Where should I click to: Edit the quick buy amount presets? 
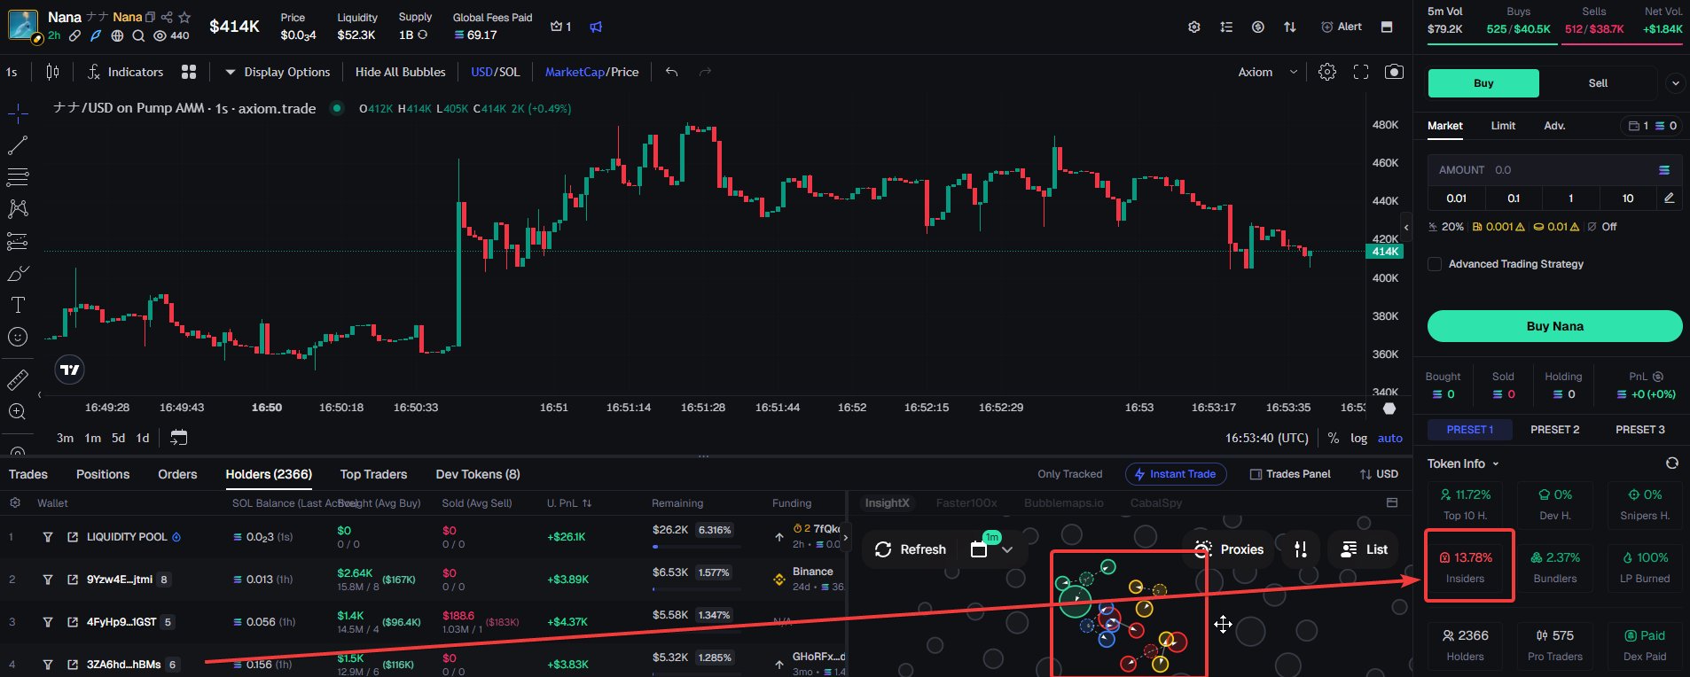click(x=1669, y=198)
